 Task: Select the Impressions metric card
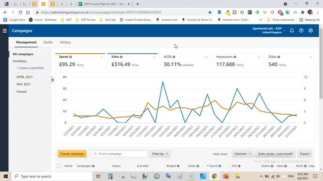click(237, 61)
